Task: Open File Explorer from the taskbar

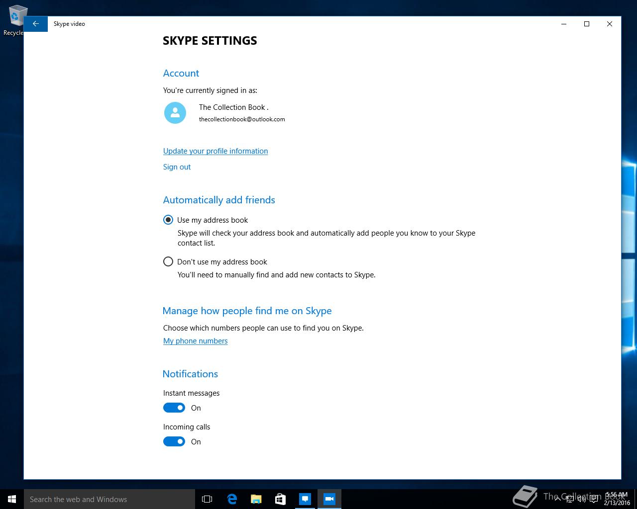Action: click(256, 499)
